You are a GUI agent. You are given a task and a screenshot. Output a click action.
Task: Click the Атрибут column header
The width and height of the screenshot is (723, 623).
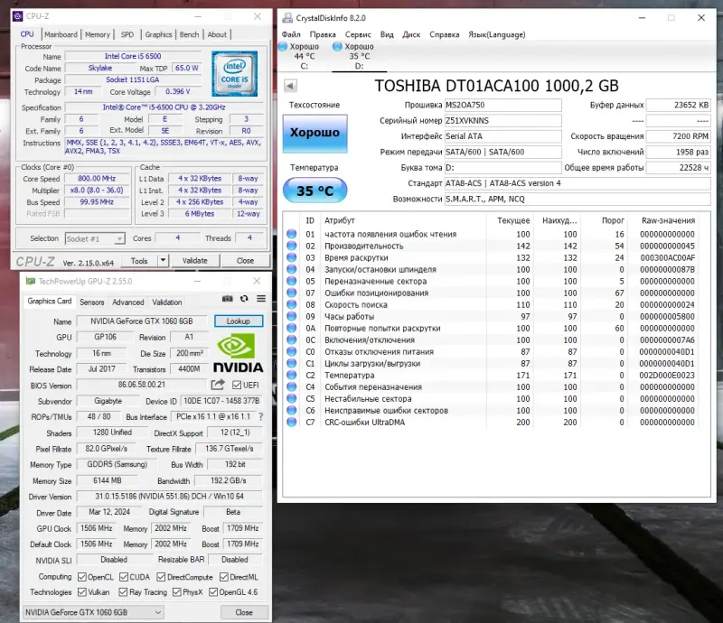pos(340,220)
